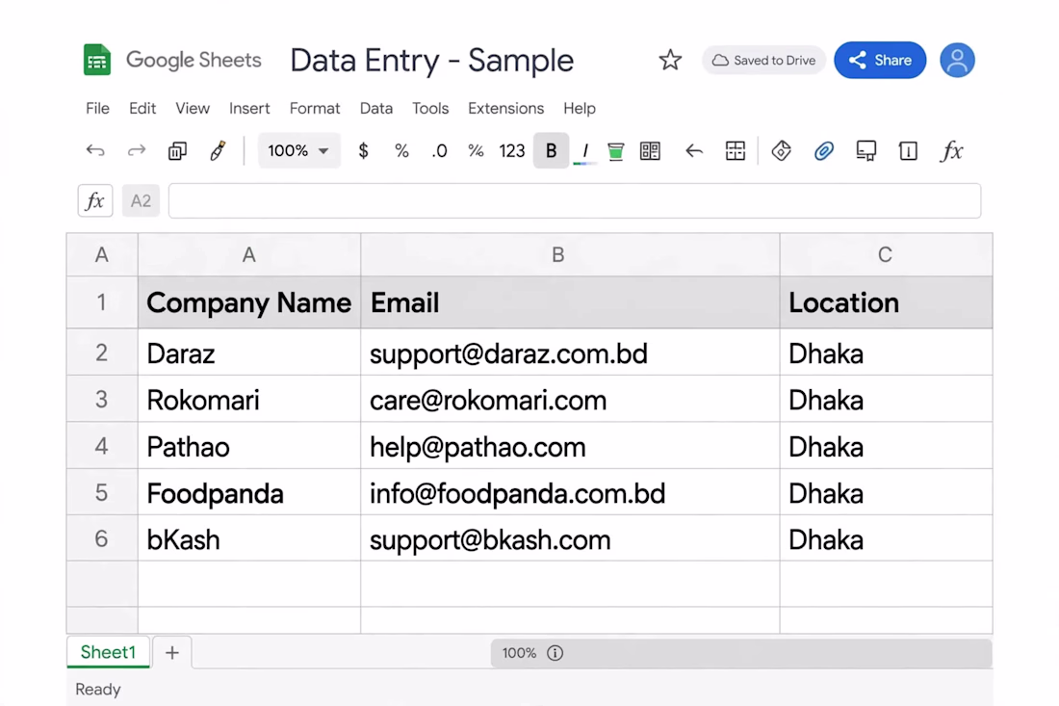This screenshot has width=1059, height=706.
Task: Open the Format menu
Action: coord(315,108)
